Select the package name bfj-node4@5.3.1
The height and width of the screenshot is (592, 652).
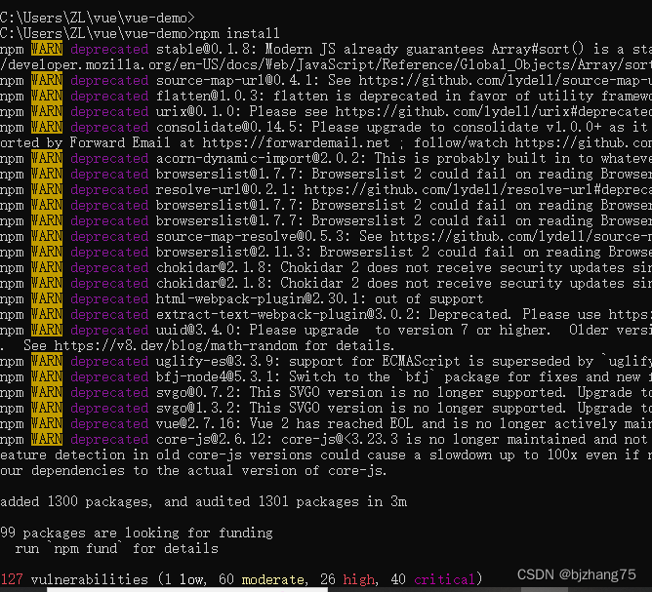click(219, 376)
